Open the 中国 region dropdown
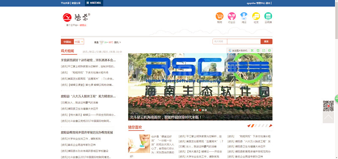 [x=79, y=41]
